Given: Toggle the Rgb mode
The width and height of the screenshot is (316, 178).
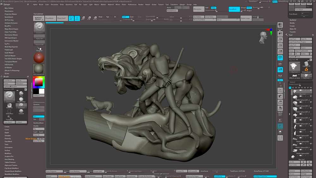Looking at the screenshot, I should [x=108, y=17].
